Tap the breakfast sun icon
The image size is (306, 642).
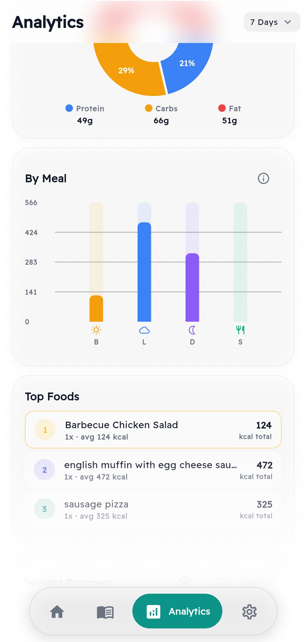(x=96, y=330)
